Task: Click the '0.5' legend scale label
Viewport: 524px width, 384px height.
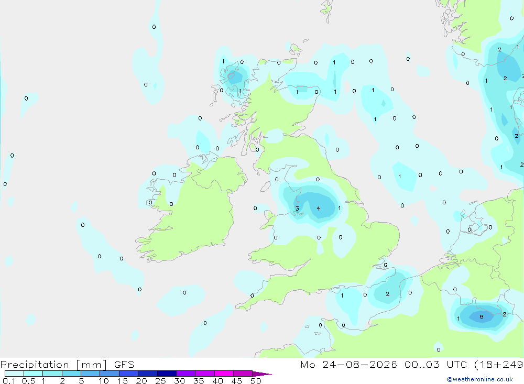Action: point(28,381)
